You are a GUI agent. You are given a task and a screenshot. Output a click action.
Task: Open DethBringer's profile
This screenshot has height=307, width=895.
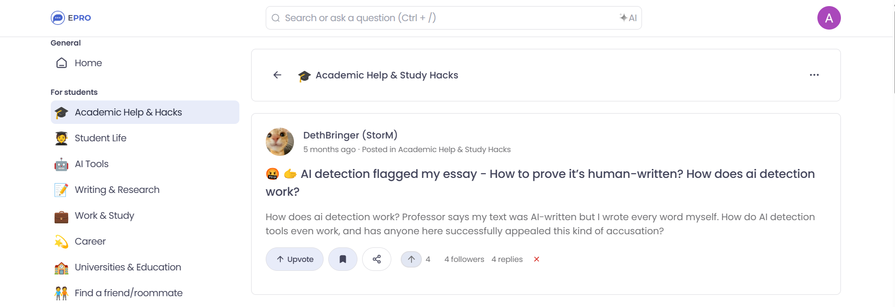[350, 135]
